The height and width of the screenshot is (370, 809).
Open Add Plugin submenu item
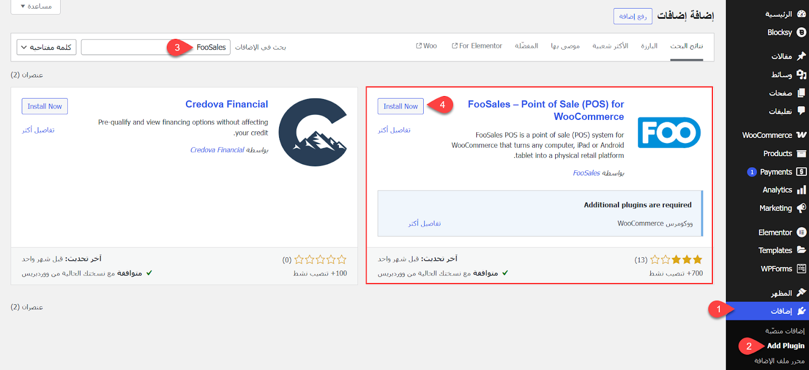[x=785, y=346]
